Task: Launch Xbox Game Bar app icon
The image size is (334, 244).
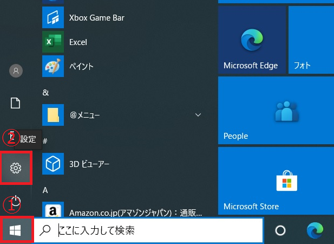Action: pyautogui.click(x=53, y=17)
